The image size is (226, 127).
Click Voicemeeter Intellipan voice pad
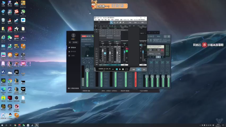click(x=88, y=51)
